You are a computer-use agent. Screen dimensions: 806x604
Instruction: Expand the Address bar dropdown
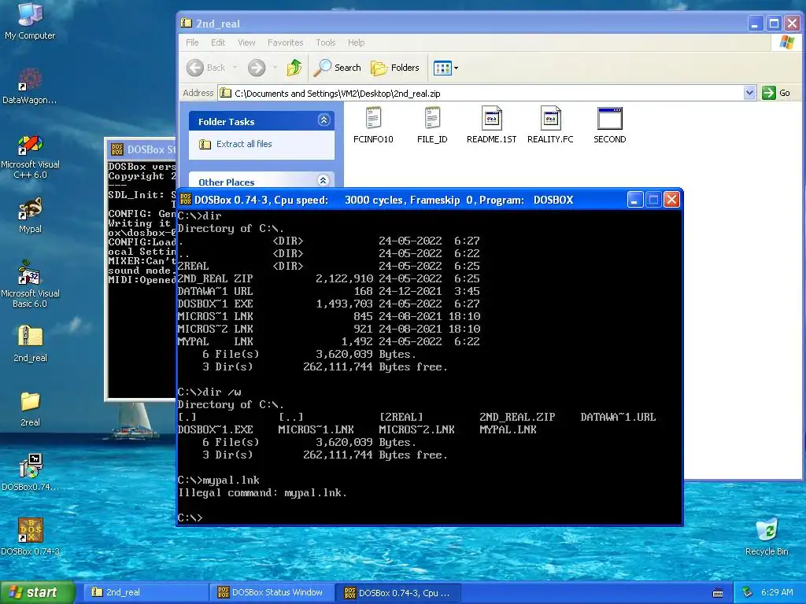coord(749,93)
